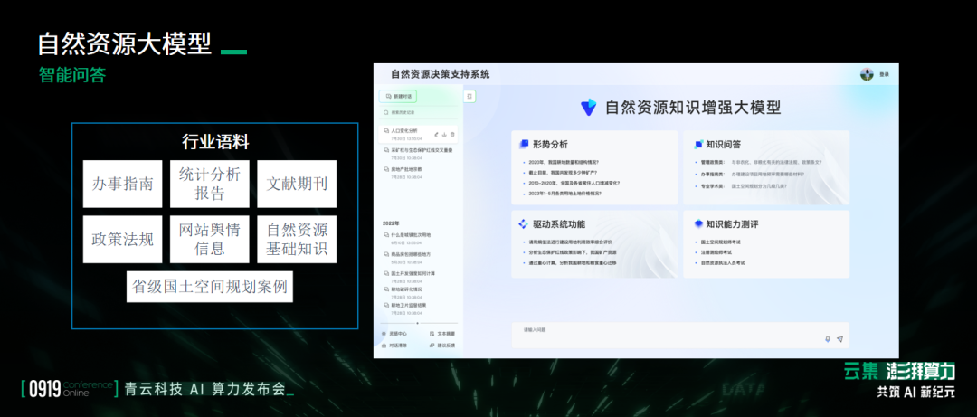Click the microphone voice input icon
Image resolution: width=977 pixels, height=417 pixels.
coord(828,339)
